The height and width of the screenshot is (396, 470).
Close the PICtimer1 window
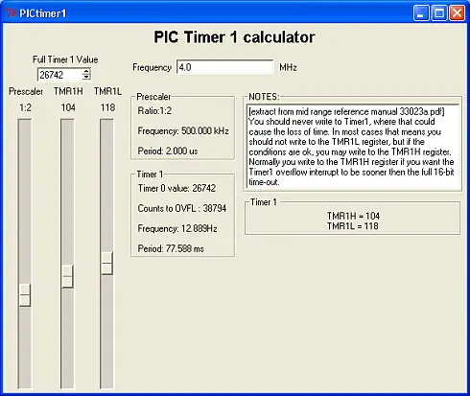coord(457,13)
